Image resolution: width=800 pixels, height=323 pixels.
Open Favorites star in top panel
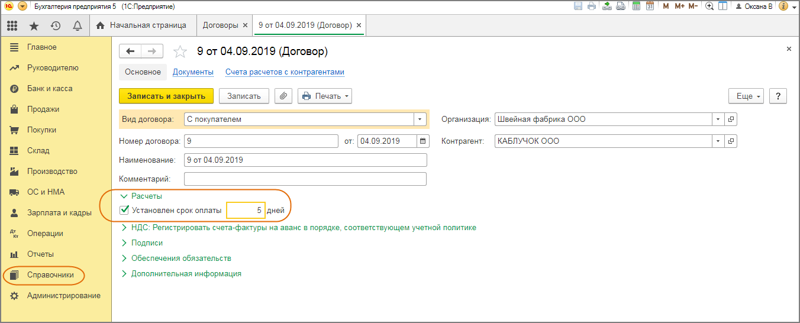[34, 25]
